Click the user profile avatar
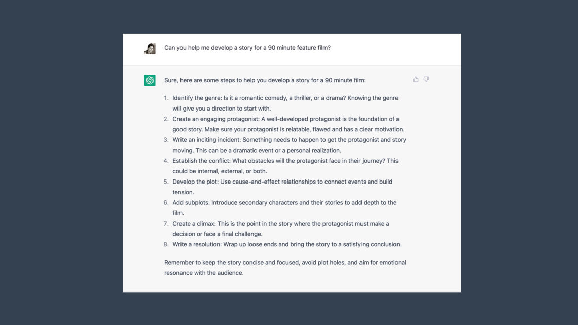Screen dimensions: 578x325 point(150,48)
